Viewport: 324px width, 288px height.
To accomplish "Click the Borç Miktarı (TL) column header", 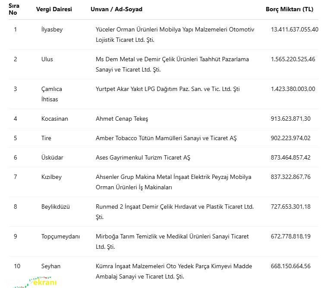I will 289,9.
